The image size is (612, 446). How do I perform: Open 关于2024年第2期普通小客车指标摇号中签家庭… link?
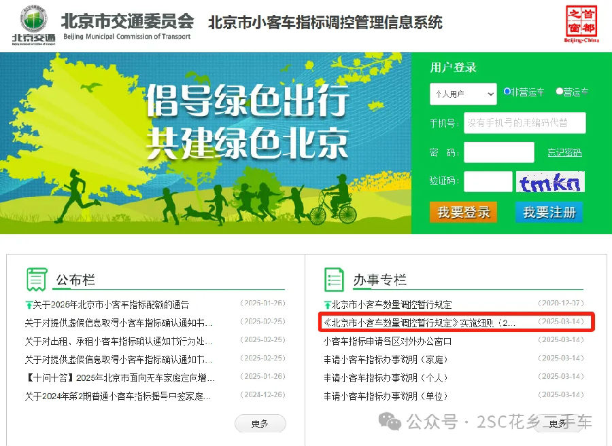(x=118, y=396)
